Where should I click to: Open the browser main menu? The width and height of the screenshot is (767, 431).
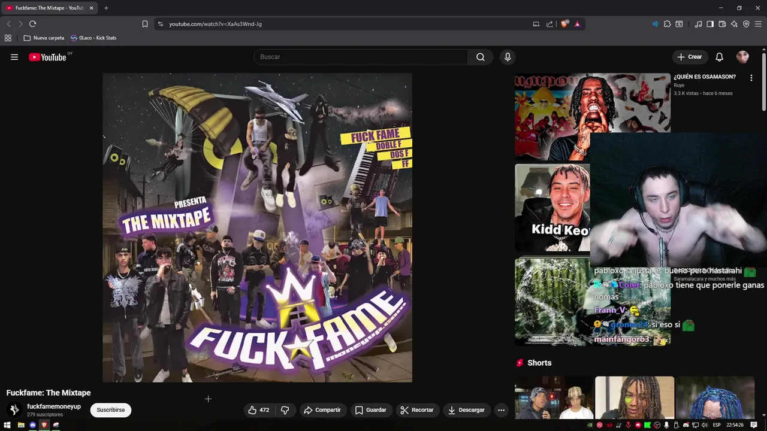758,24
